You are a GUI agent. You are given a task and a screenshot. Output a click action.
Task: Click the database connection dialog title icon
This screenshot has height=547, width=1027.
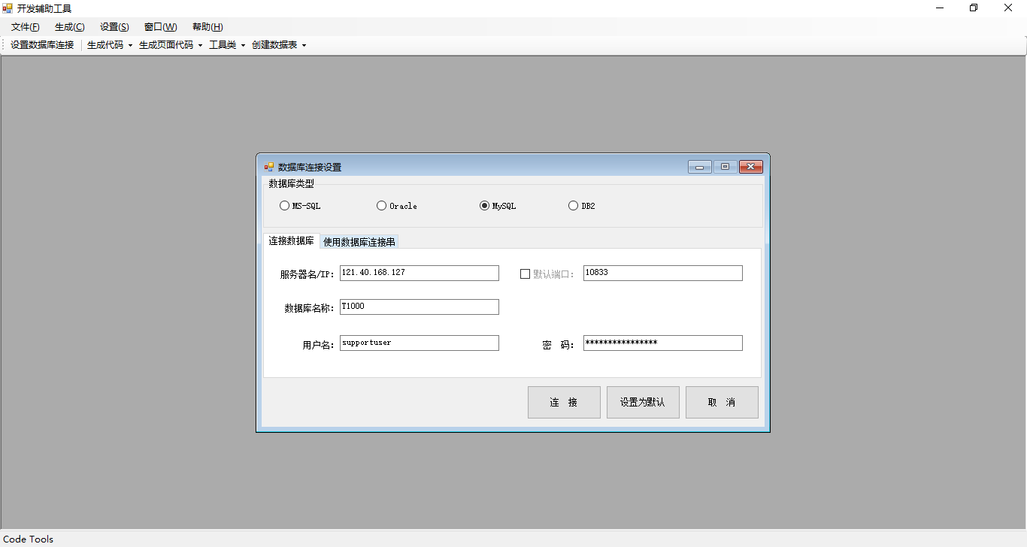(268, 167)
